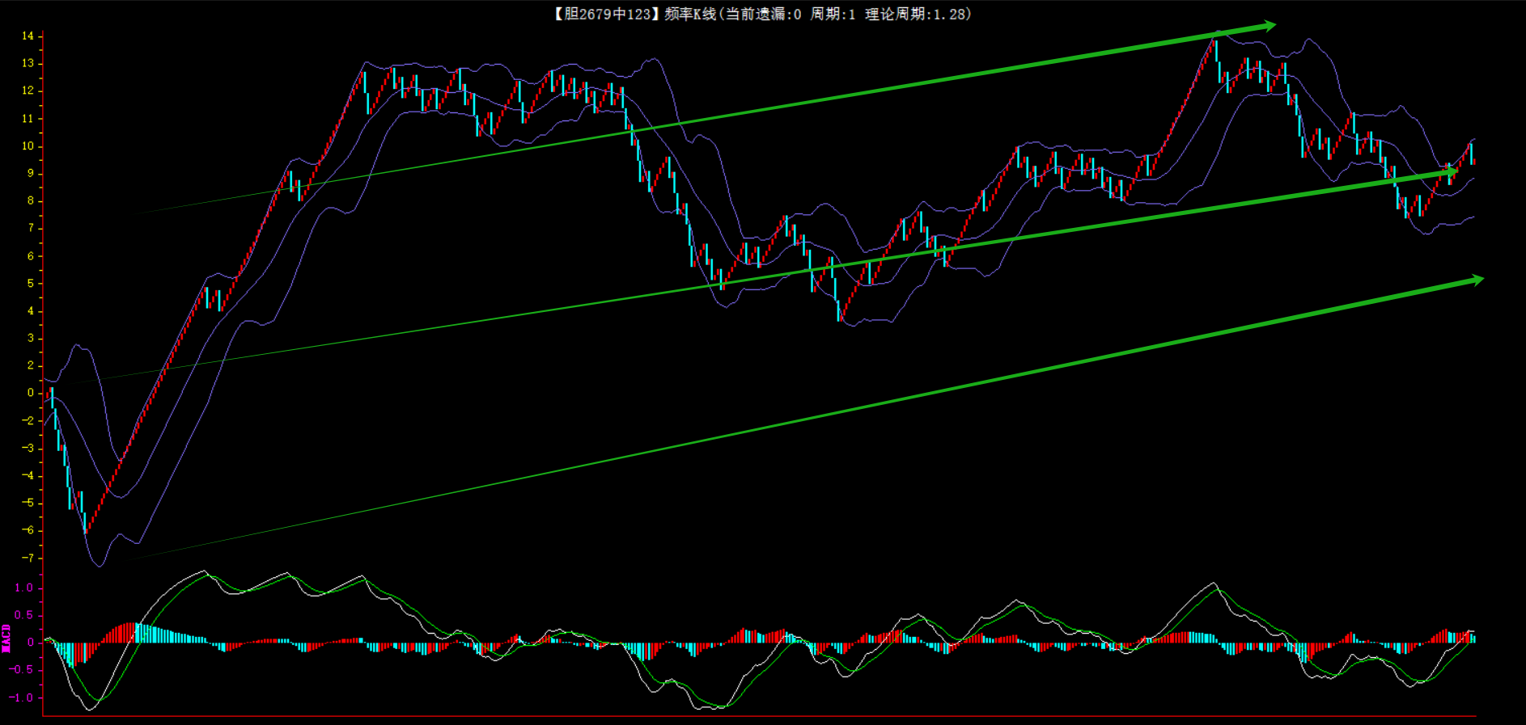
Task: Click the first candle at value 0 on left
Action: [x=52, y=396]
